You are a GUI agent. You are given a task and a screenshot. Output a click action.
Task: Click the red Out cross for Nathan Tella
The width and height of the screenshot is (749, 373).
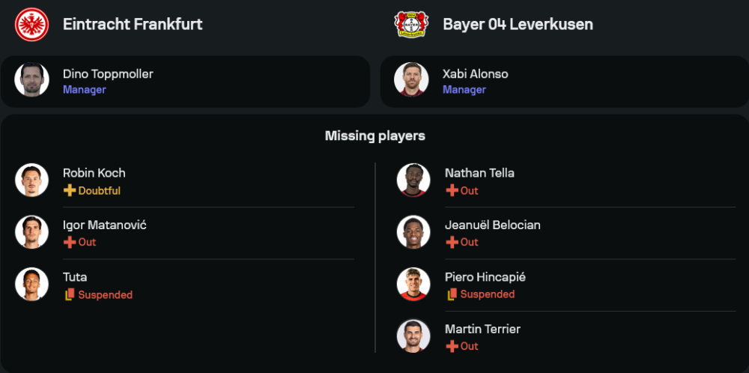(x=452, y=190)
